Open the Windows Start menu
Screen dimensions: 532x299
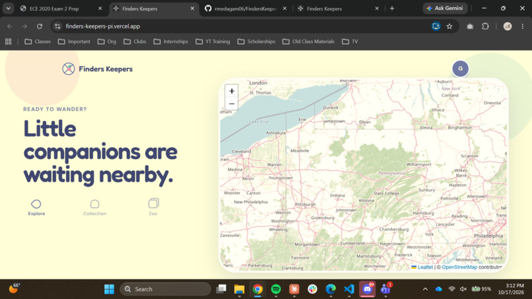109,289
